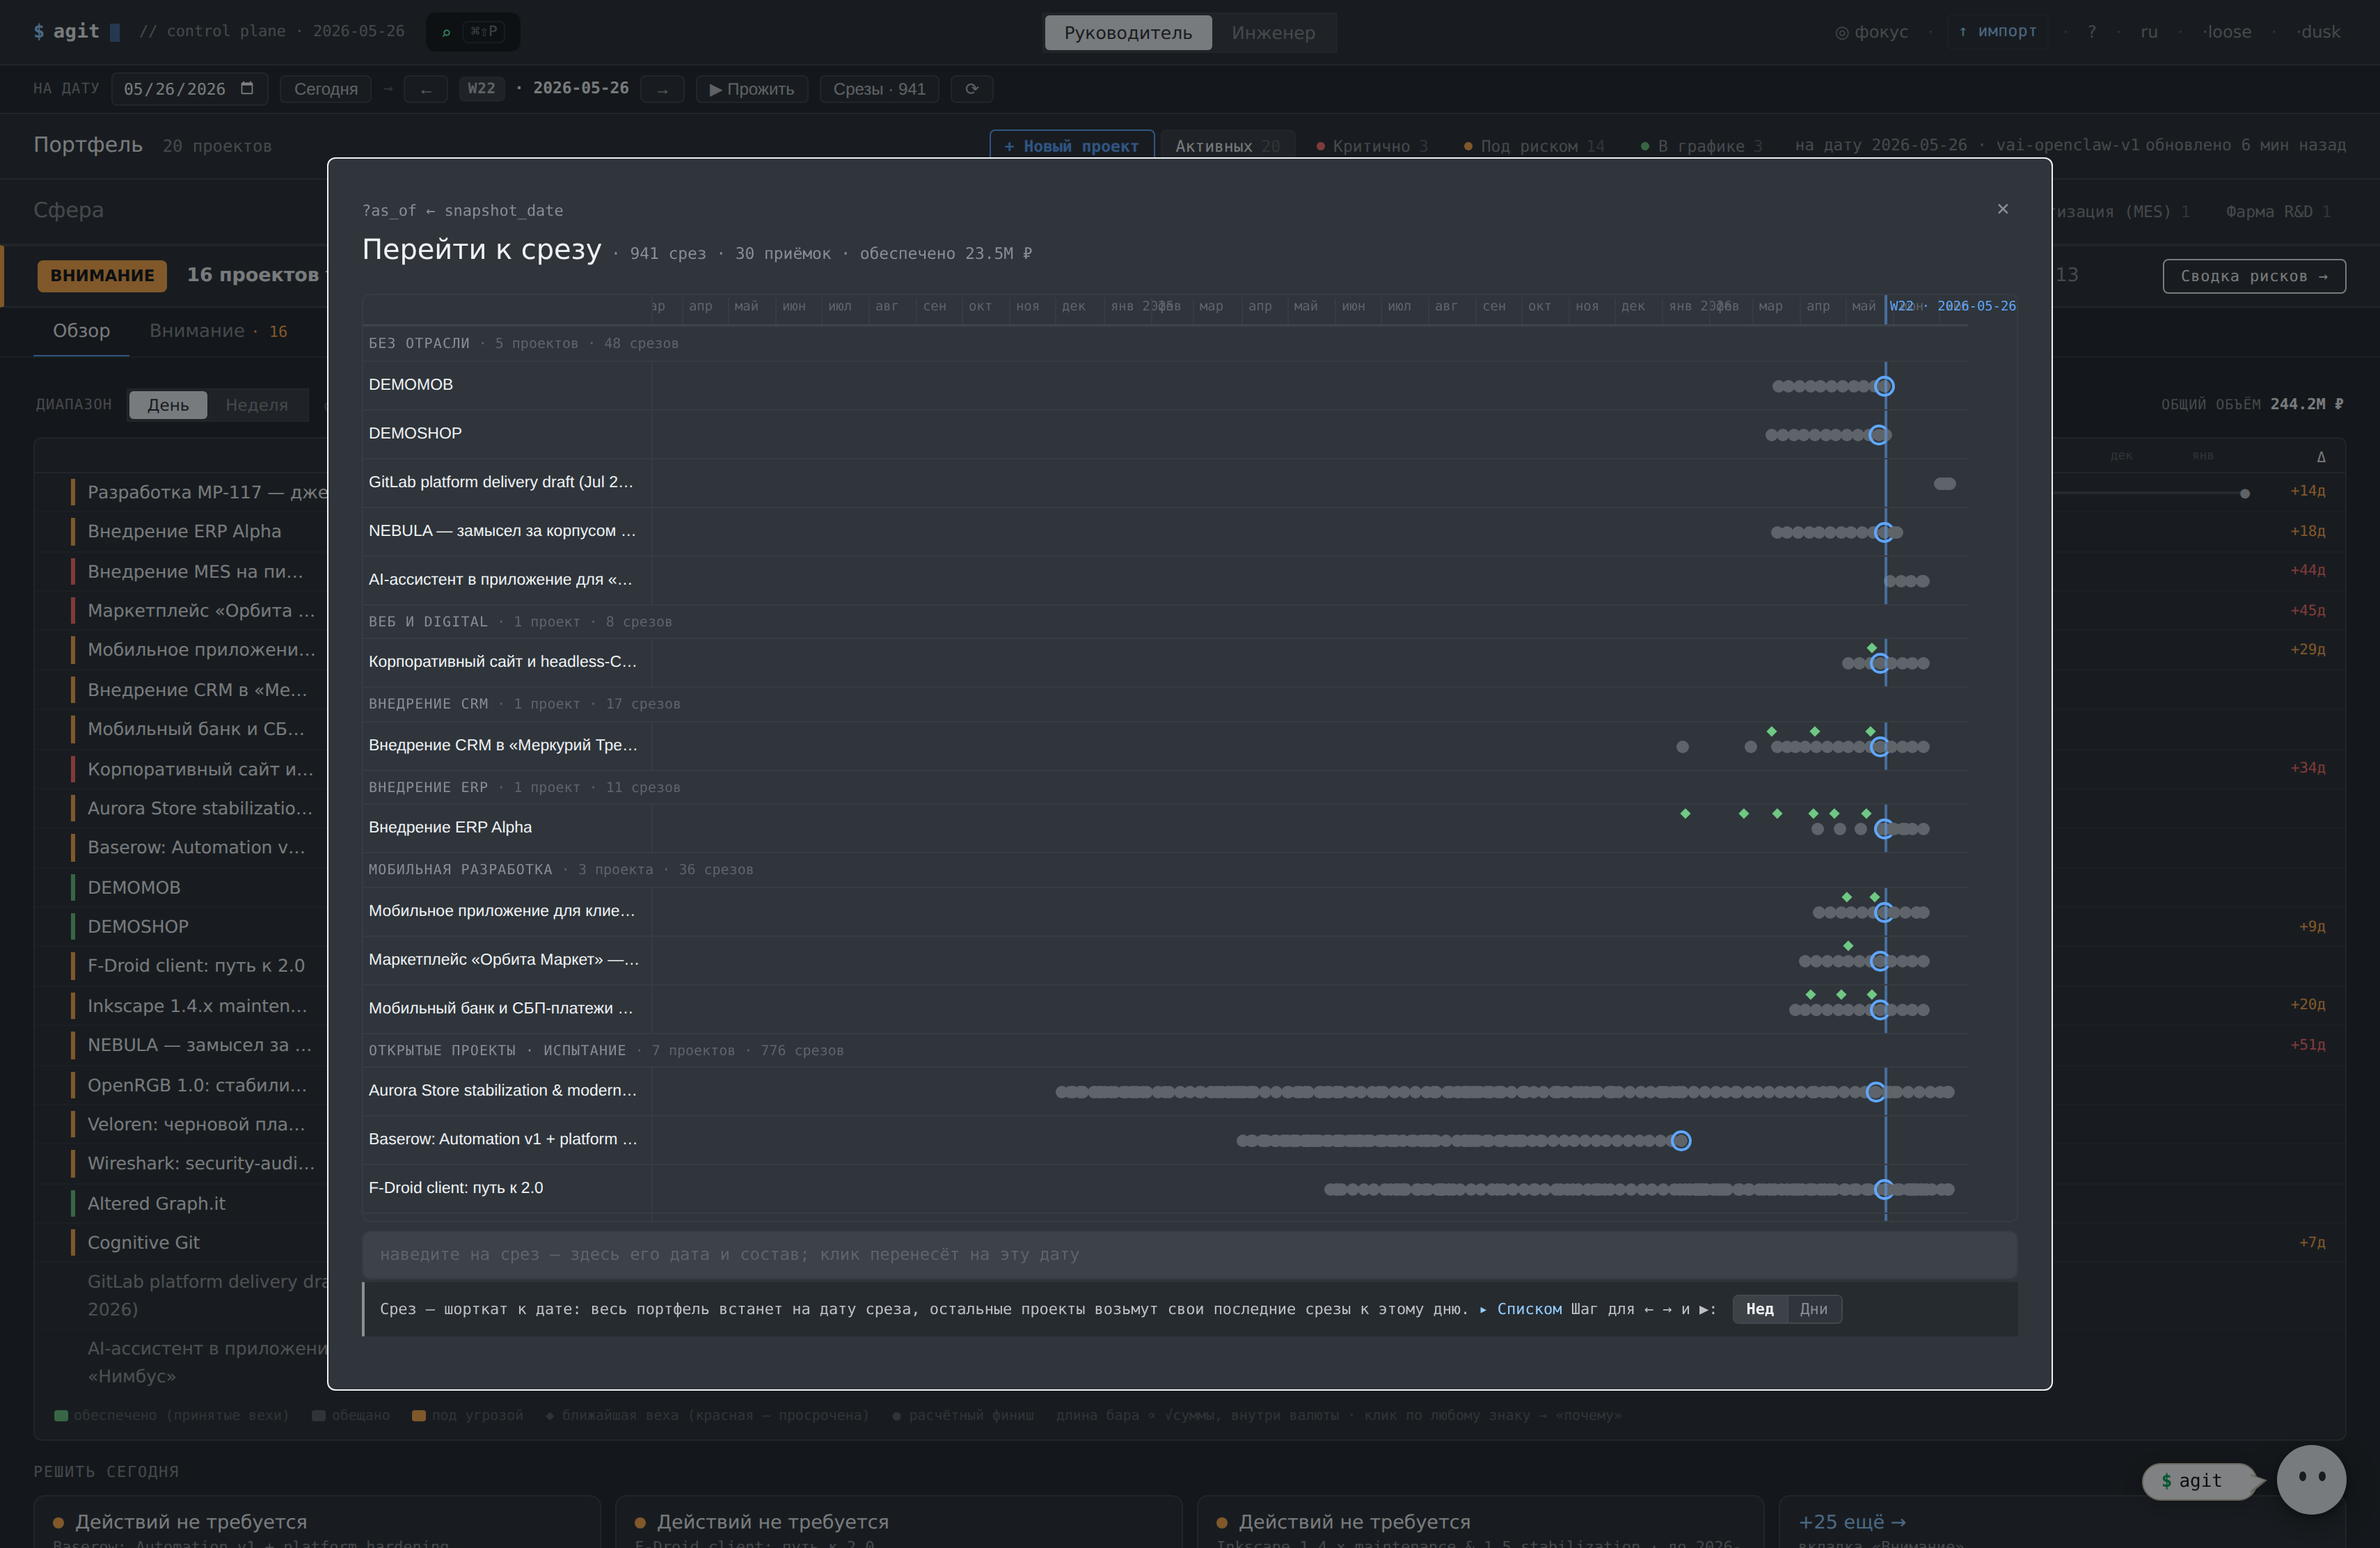Select the current snapshot circle on the NEBULA row
Screen dimensions: 2380x1548
pos(1884,533)
